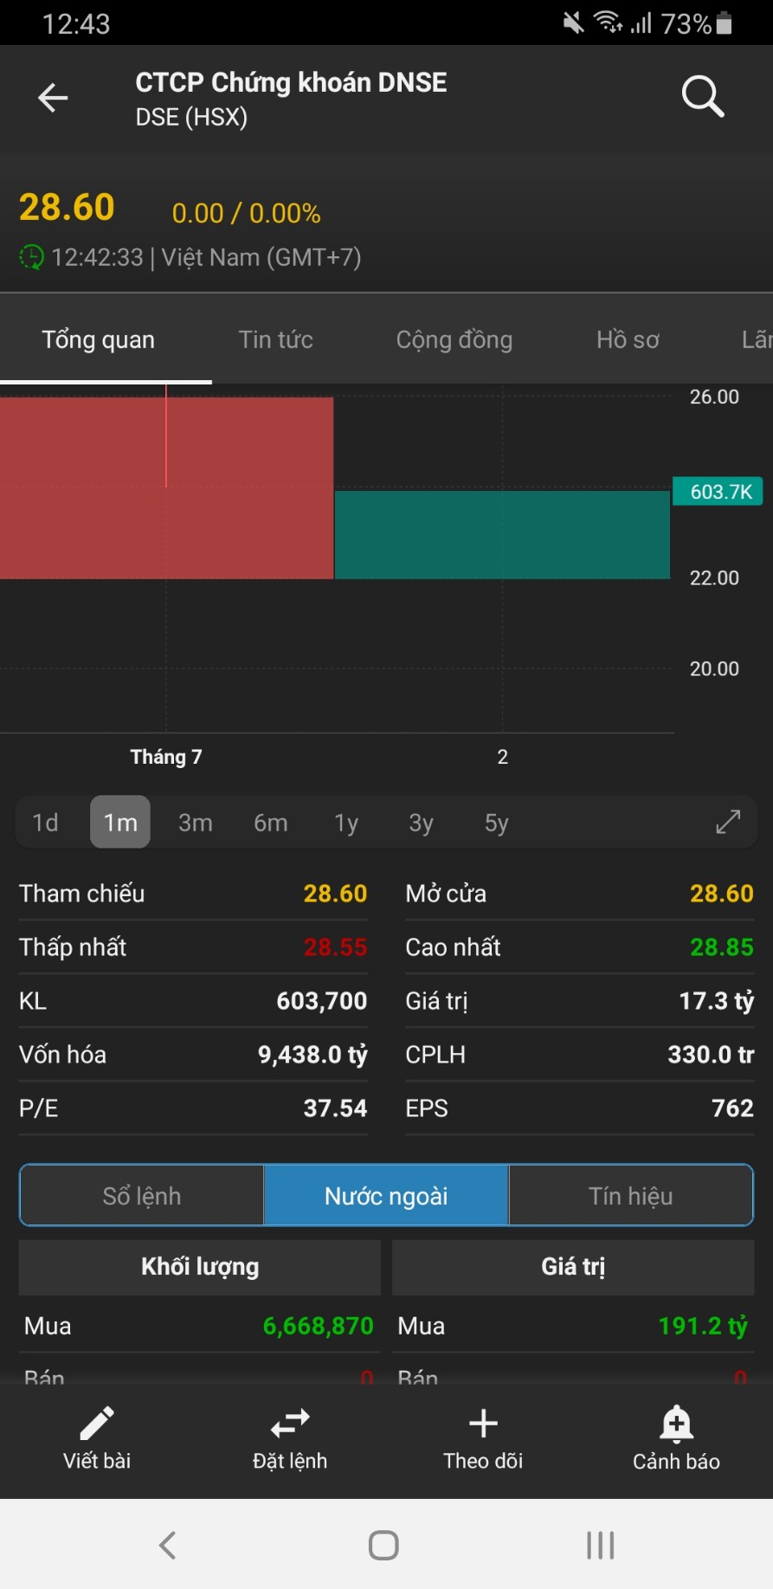
Task: Tap the Nước ngoài segment button
Action: coord(386,1196)
